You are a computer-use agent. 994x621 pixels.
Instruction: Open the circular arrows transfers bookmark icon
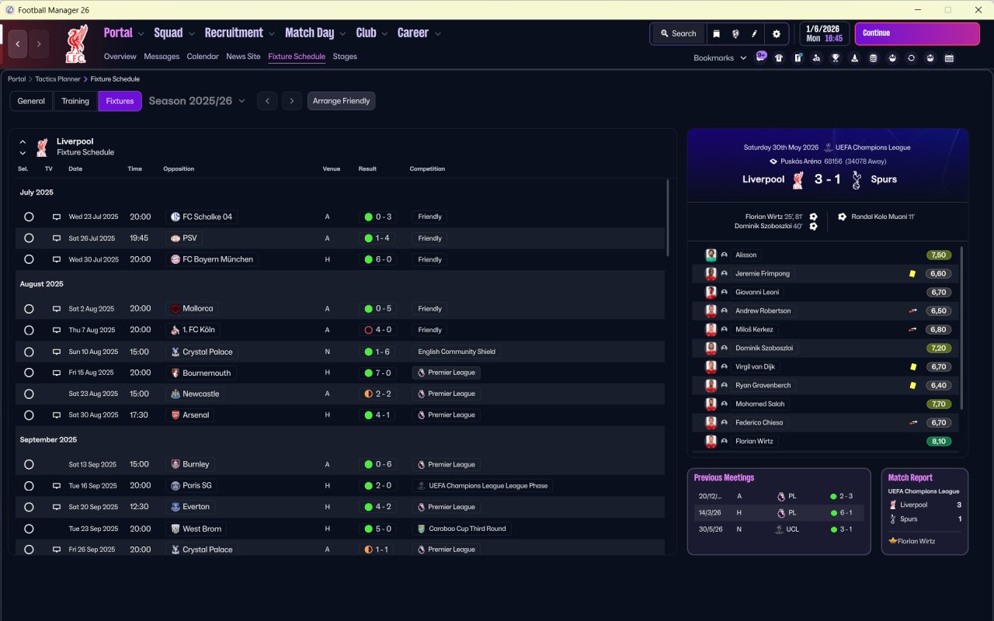point(911,57)
